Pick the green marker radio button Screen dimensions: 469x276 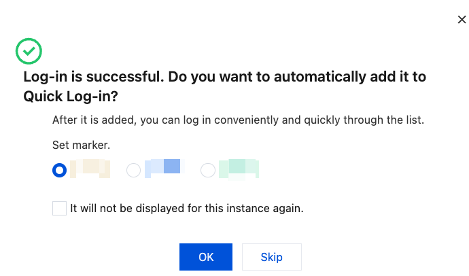208,170
